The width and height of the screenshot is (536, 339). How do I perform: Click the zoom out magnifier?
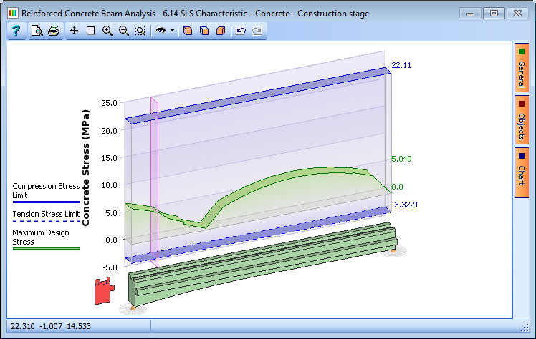coord(124,31)
